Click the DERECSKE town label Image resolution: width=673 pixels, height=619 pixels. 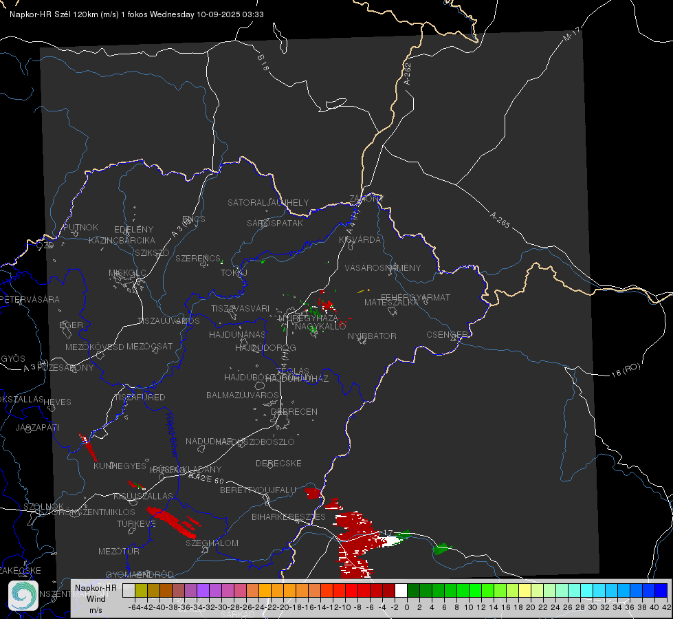click(278, 464)
